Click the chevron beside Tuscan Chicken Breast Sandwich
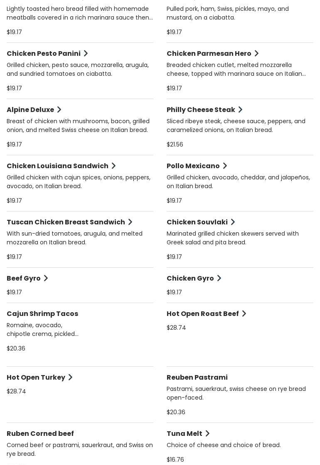Screen dimensions: 320x465 point(130,222)
